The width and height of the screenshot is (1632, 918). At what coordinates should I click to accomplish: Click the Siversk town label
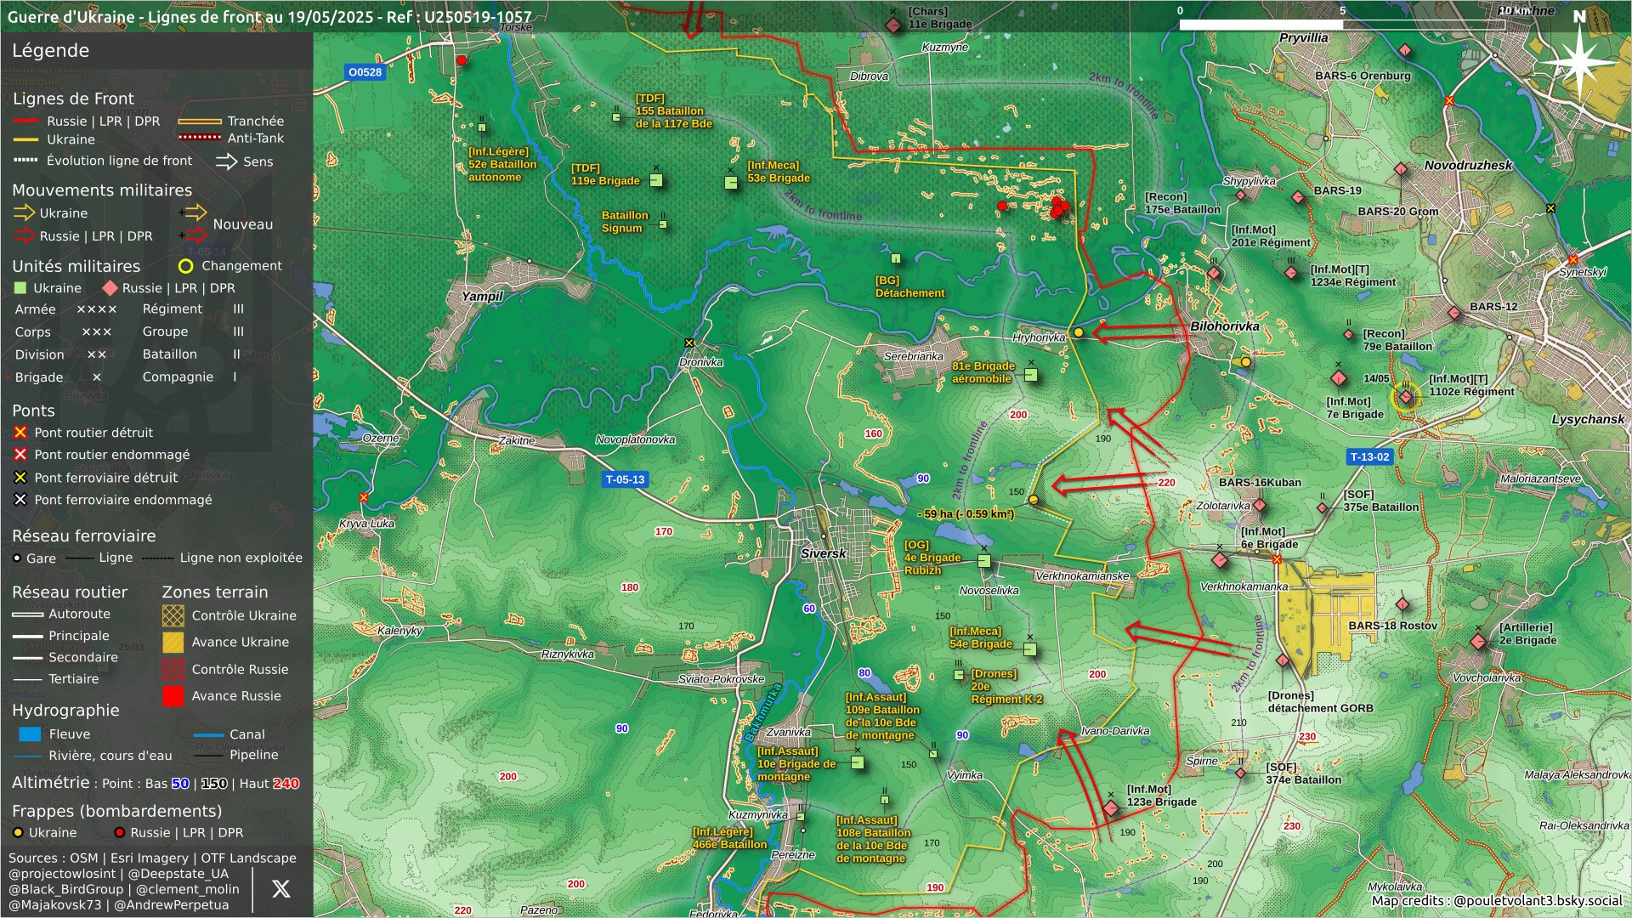[x=823, y=553]
